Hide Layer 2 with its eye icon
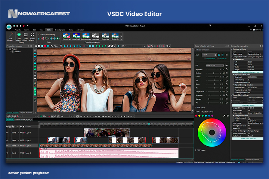Image resolution: width=269 pixels, height=179 pixels. [x=7, y=140]
